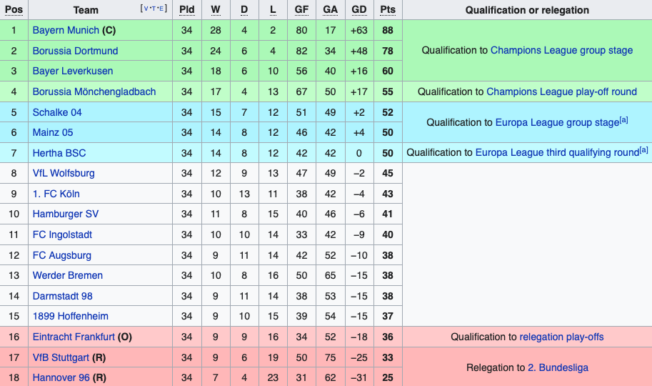Screen dimensions: 652x386
Task: Follow the Champions League group stage link
Action: pyautogui.click(x=561, y=50)
